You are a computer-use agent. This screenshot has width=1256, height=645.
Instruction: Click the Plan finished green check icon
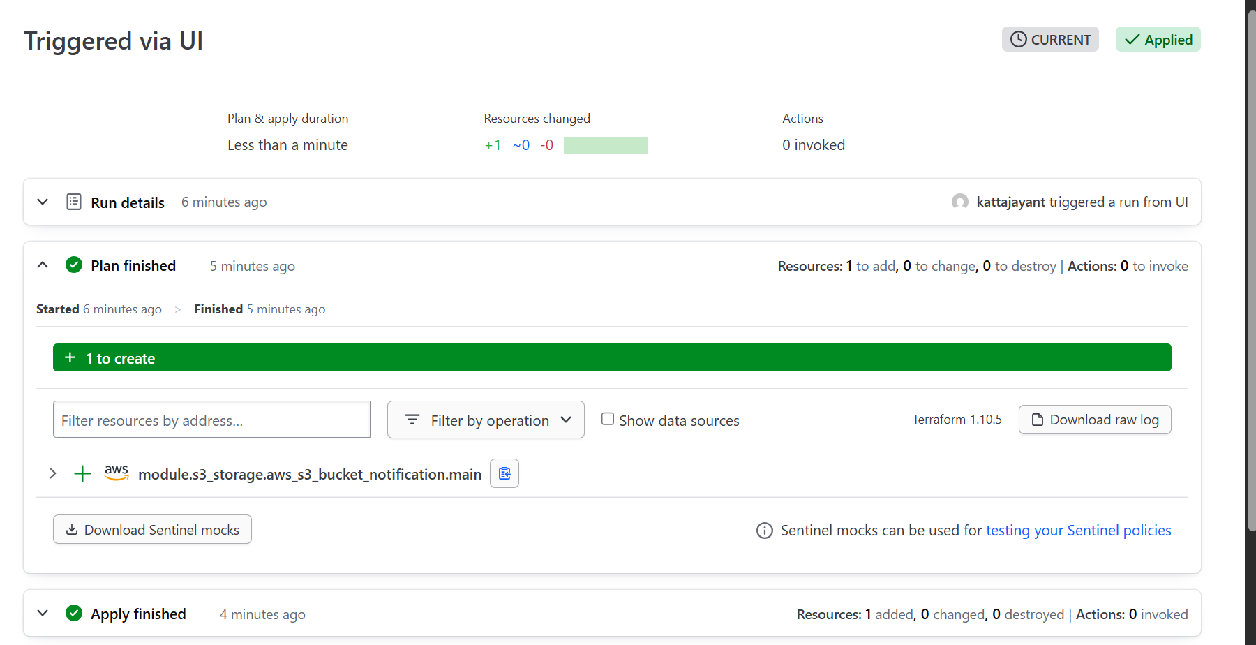[74, 265]
